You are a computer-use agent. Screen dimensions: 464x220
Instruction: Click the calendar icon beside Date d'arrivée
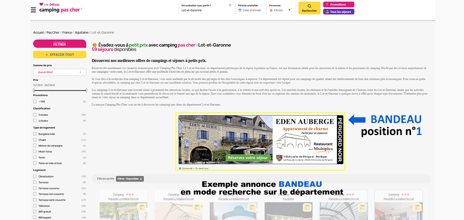pyautogui.click(x=240, y=10)
